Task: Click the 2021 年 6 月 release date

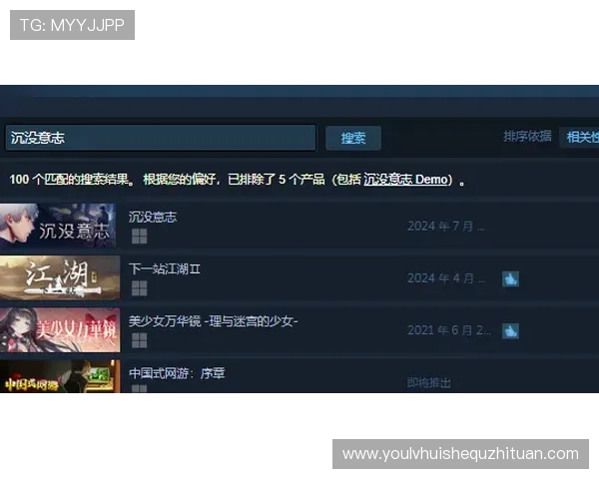Action: click(x=449, y=330)
